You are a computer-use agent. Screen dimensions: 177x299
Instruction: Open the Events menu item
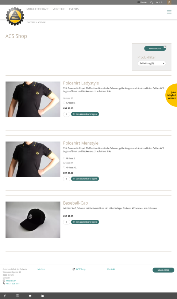(x=74, y=9)
